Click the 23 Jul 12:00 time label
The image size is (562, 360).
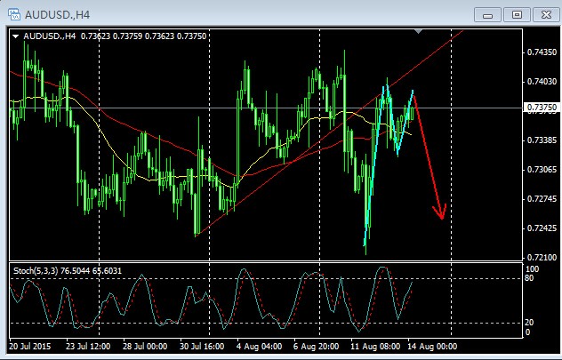point(88,347)
